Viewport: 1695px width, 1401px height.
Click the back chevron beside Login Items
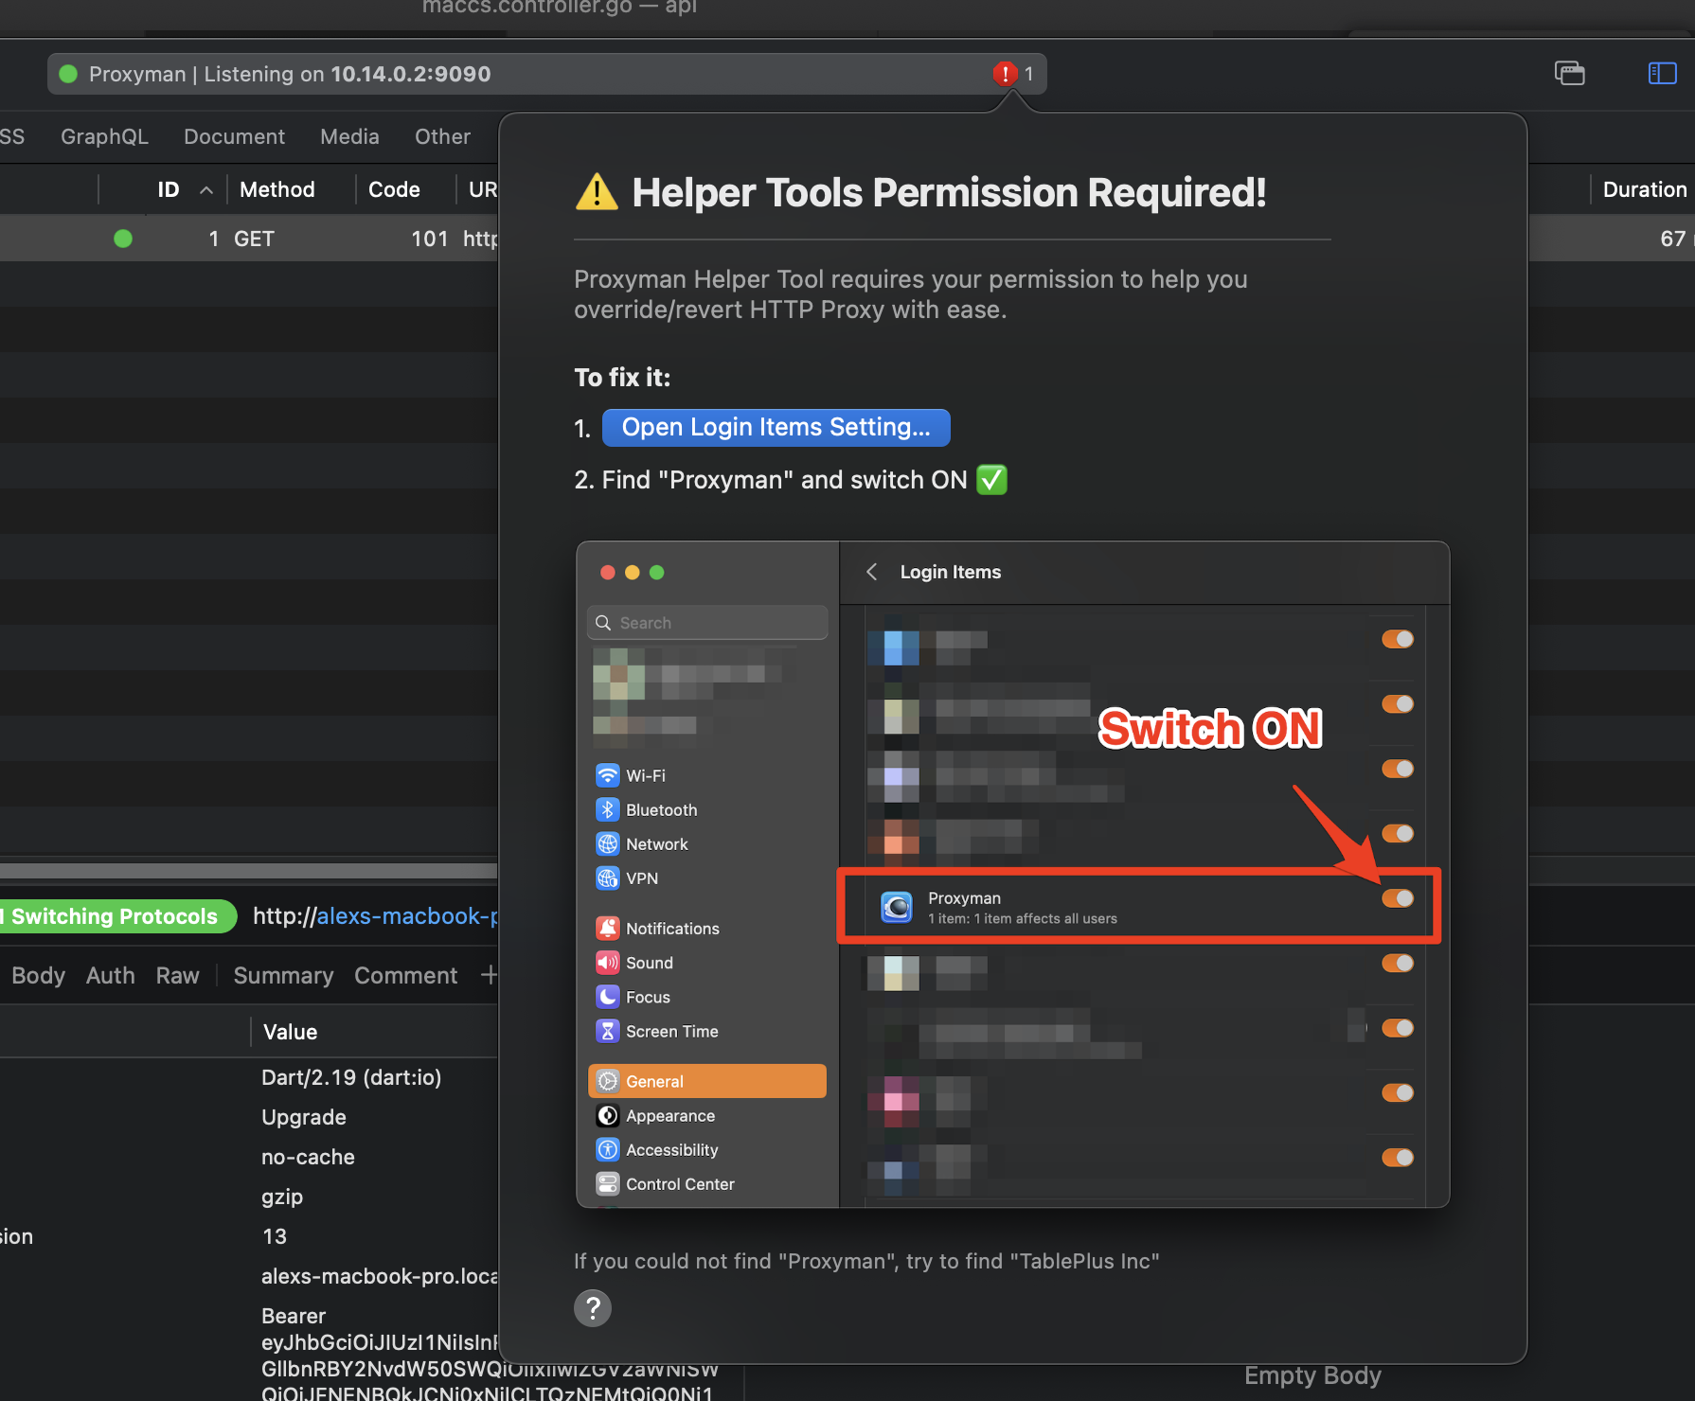(x=871, y=572)
